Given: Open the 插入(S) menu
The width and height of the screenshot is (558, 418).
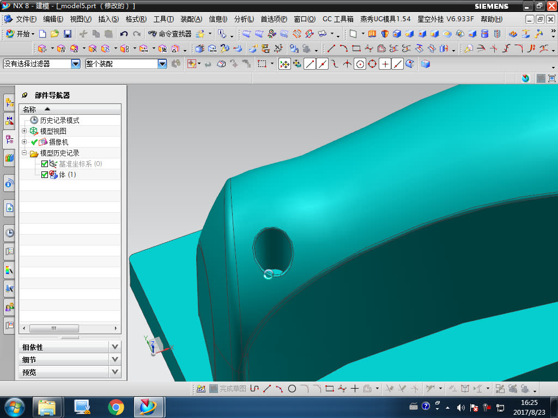Looking at the screenshot, I should (x=108, y=19).
